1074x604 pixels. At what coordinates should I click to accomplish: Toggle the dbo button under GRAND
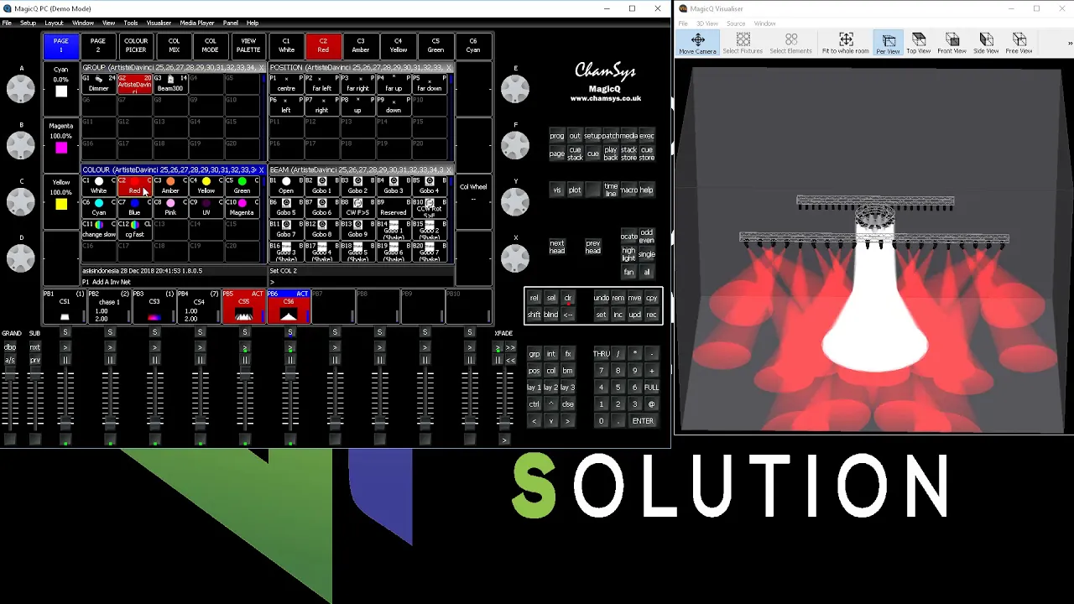[10, 346]
